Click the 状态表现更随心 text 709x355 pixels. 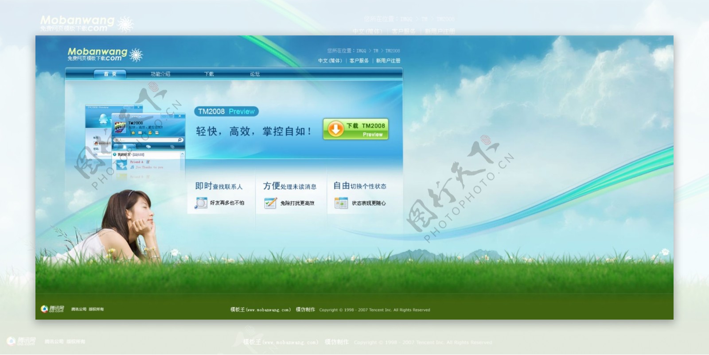coord(369,203)
